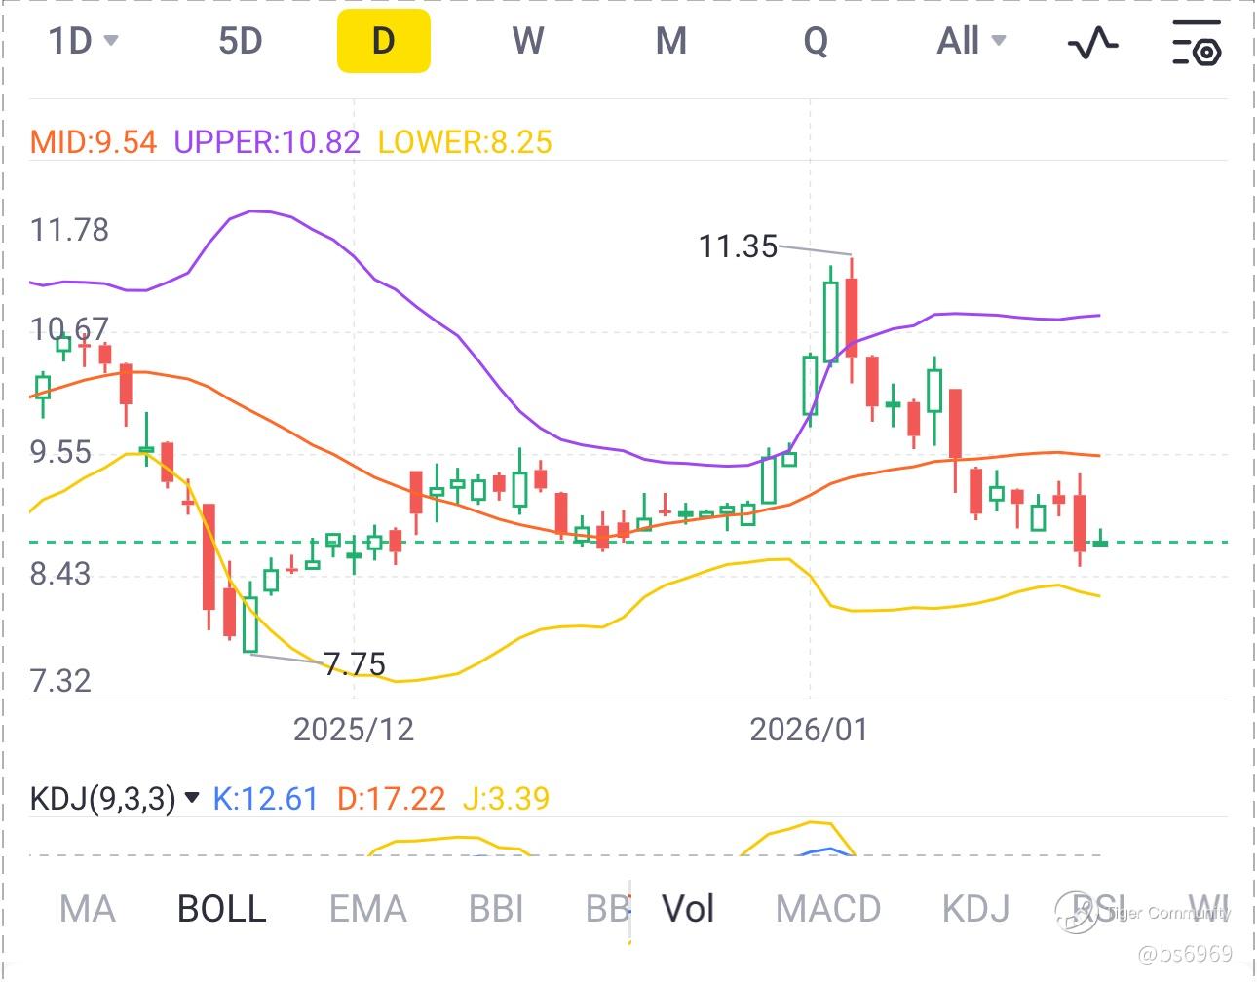Viewport: 1257px width, 982px height.
Task: Click the 7.32 price axis label
Action: pyautogui.click(x=60, y=680)
